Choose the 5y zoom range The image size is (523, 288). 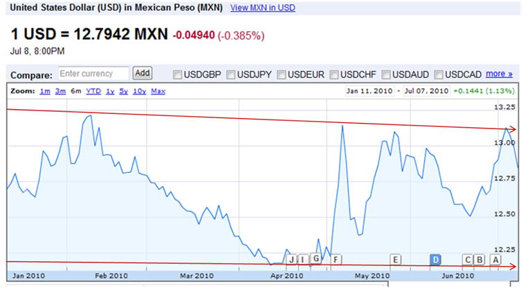coord(123,91)
